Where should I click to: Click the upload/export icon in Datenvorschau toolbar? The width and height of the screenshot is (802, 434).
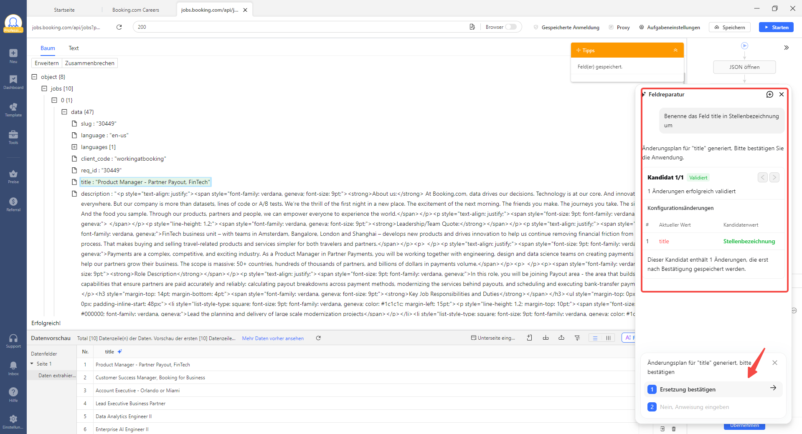(561, 338)
